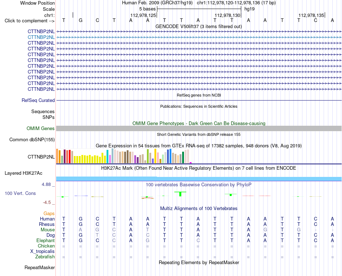342x276 pixels.
Task: Click the PhyloP -4.5 lower scale value
Action: (x=47, y=202)
